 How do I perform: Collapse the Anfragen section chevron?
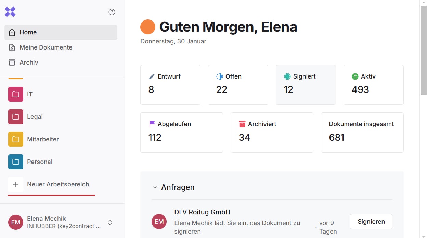155,187
